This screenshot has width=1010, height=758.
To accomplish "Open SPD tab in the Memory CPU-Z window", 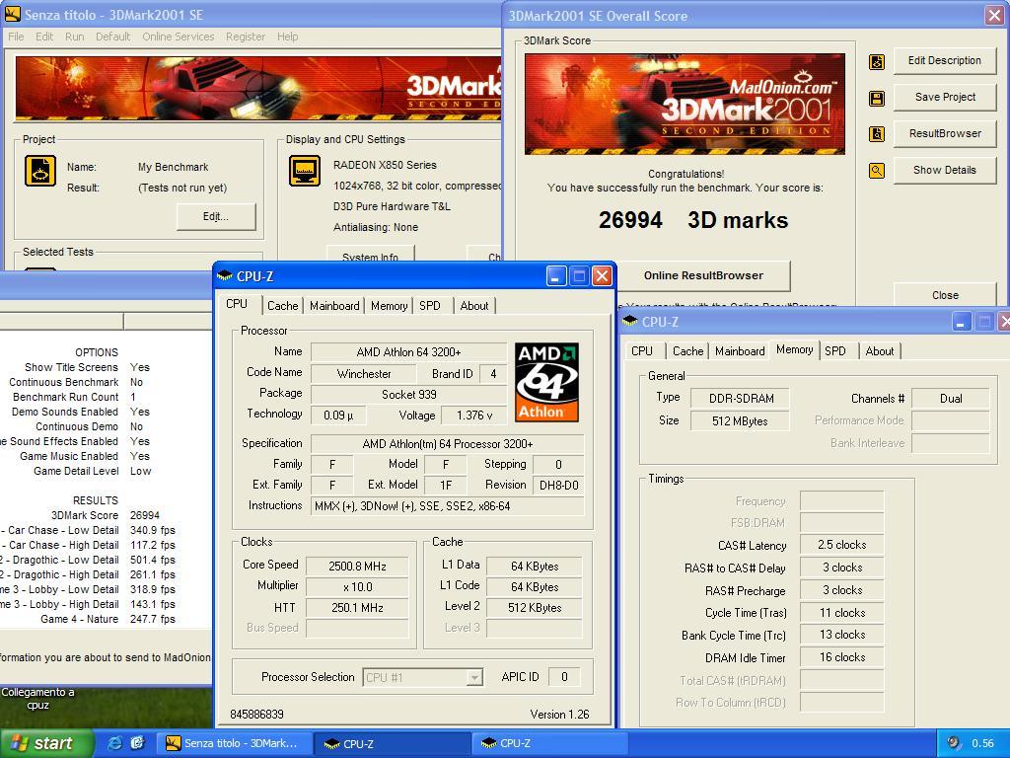I will click(834, 350).
